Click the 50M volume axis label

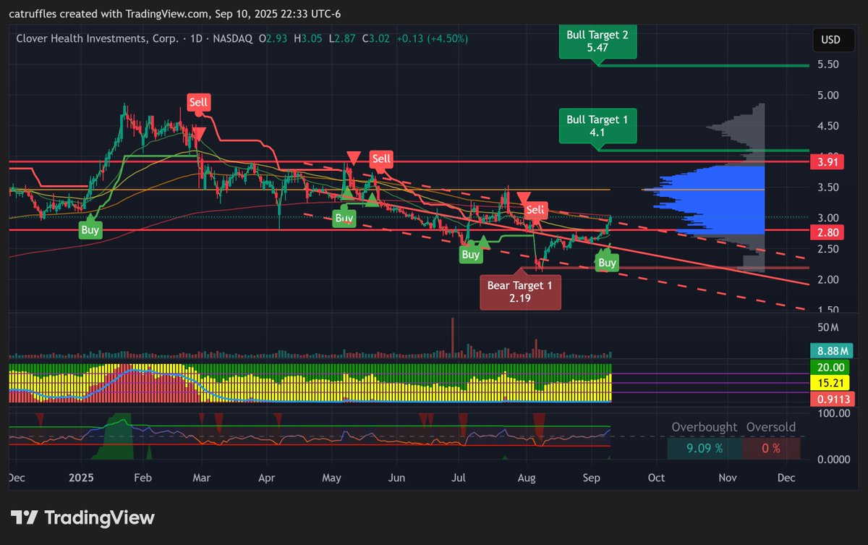click(827, 327)
